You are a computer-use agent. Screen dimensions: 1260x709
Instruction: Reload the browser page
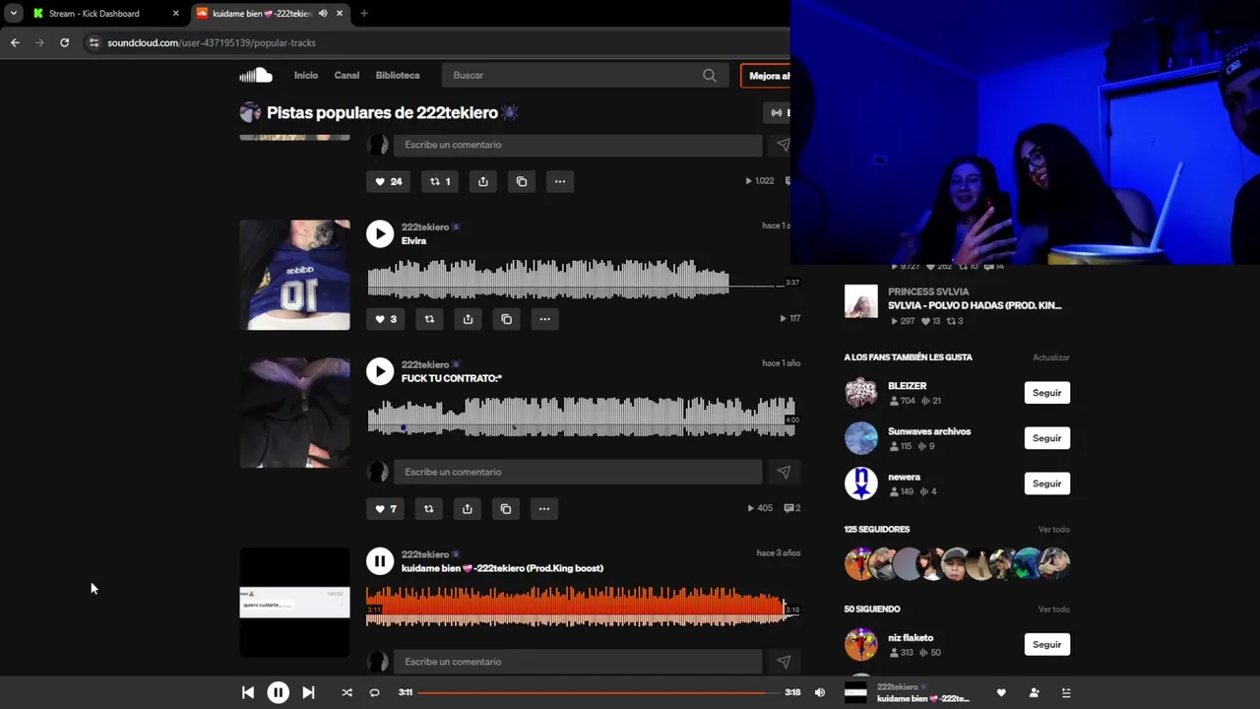tap(65, 42)
